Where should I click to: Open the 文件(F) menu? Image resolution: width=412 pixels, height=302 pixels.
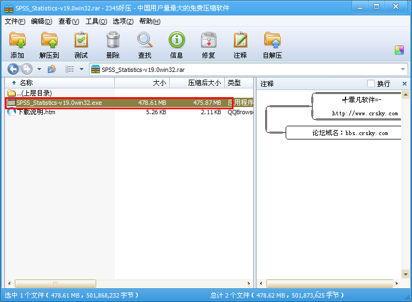pos(15,21)
